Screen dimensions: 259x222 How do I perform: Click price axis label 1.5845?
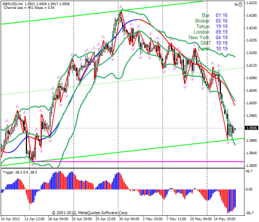point(252,153)
